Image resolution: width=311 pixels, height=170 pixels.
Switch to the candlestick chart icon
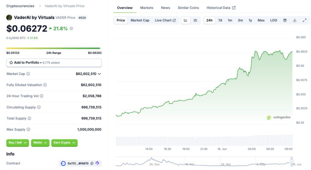195,20
